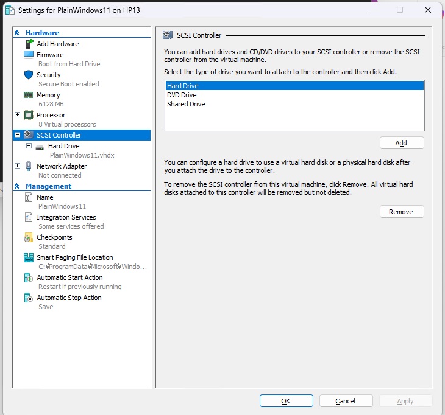Click the 'Secure Boot enabled' text
This screenshot has height=415, width=445.
(69, 84)
